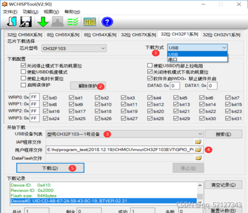Viewport: 248px width, 213px height.
Task: Click the open file toolbar icon
Action: coord(12,22)
